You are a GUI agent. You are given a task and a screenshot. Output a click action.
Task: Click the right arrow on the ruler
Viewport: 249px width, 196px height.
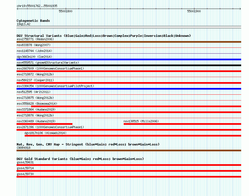point(240,9)
